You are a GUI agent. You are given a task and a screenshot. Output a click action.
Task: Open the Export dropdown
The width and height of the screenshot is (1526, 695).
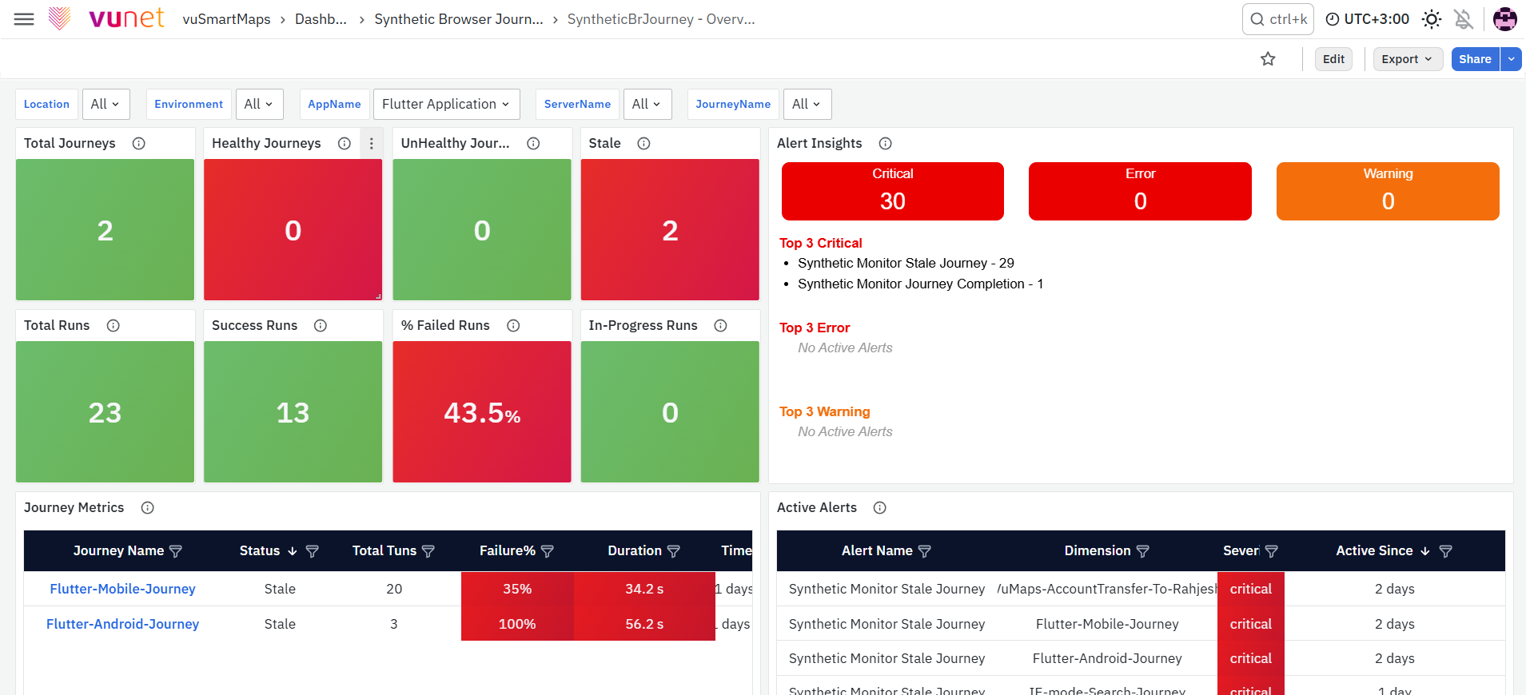pos(1408,59)
